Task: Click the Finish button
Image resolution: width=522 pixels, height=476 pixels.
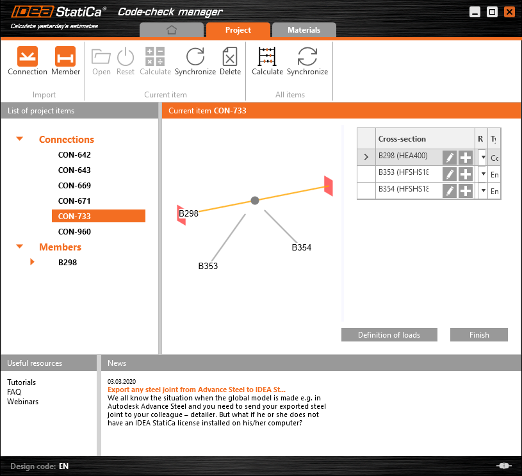Action: click(478, 334)
